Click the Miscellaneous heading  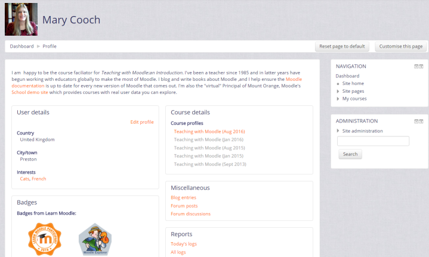pyautogui.click(x=190, y=188)
